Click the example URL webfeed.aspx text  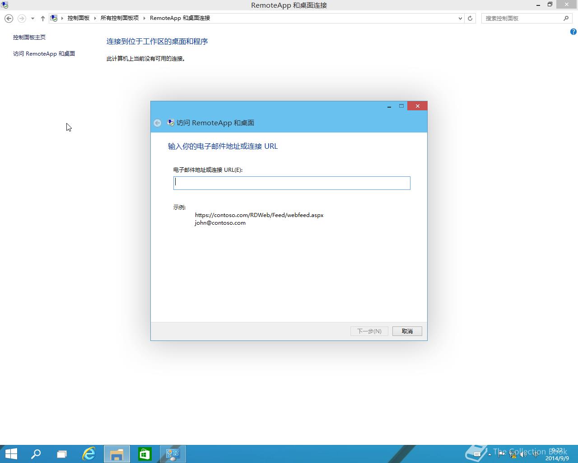point(259,215)
